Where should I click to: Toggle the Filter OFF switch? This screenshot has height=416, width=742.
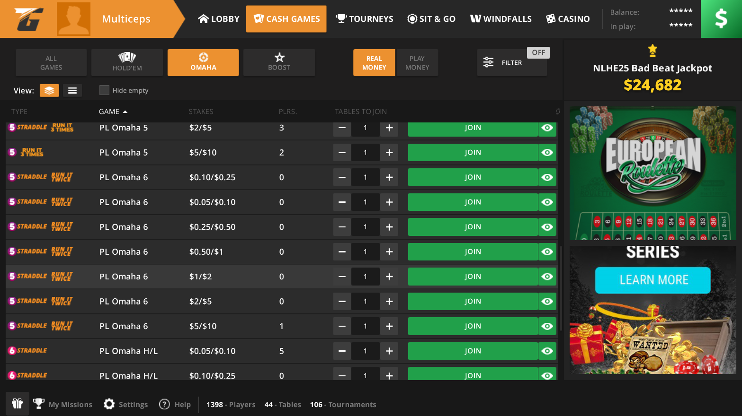click(538, 52)
